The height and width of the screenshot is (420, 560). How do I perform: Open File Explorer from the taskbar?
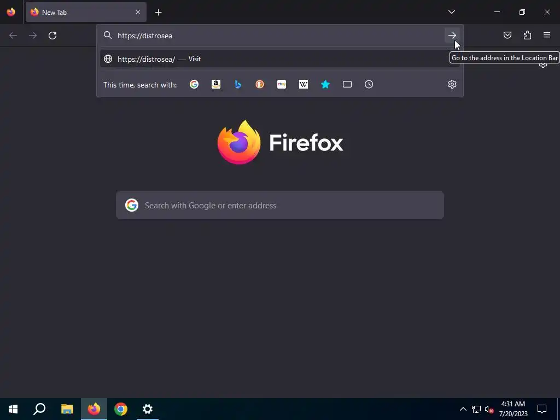(x=67, y=409)
